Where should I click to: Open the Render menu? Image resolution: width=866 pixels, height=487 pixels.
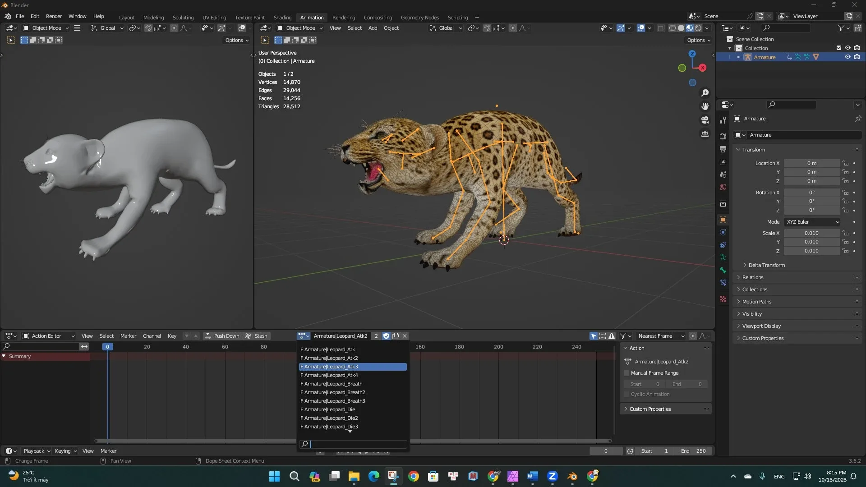54,16
